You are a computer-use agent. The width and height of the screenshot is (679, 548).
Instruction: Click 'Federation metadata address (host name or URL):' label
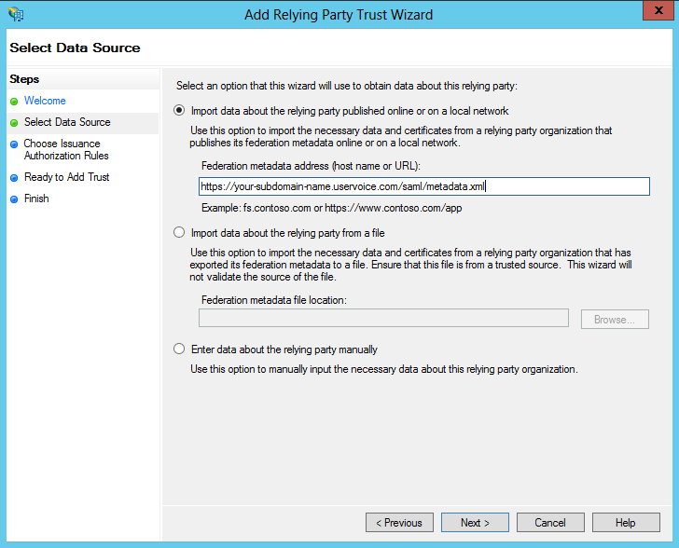click(311, 166)
